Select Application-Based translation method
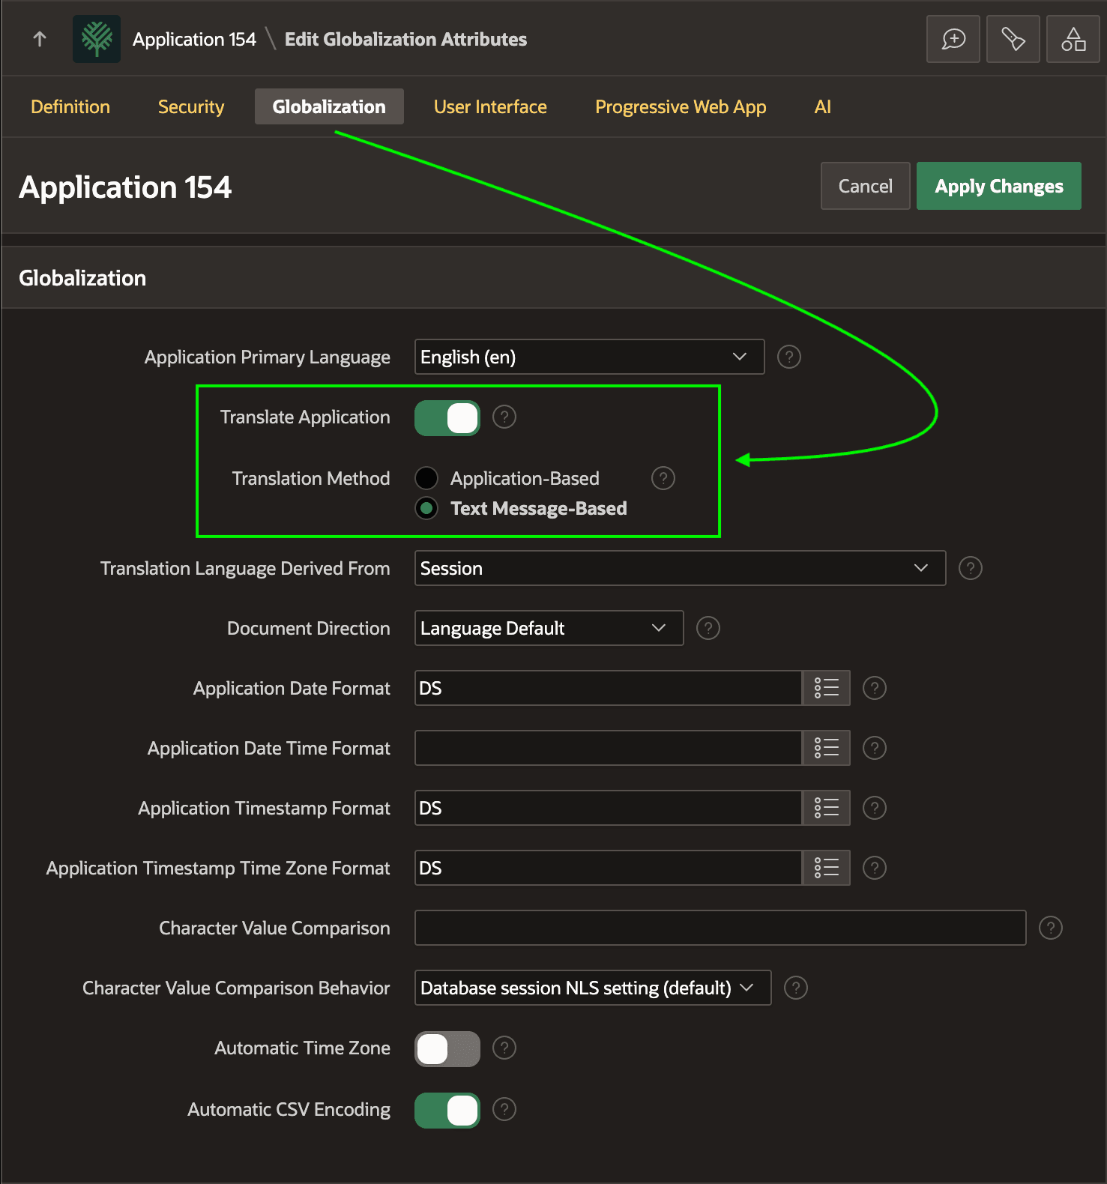The width and height of the screenshot is (1107, 1184). [x=426, y=478]
